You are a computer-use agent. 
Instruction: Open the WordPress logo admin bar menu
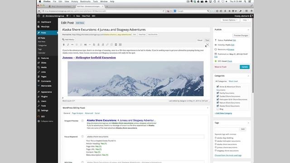tap(39, 16)
